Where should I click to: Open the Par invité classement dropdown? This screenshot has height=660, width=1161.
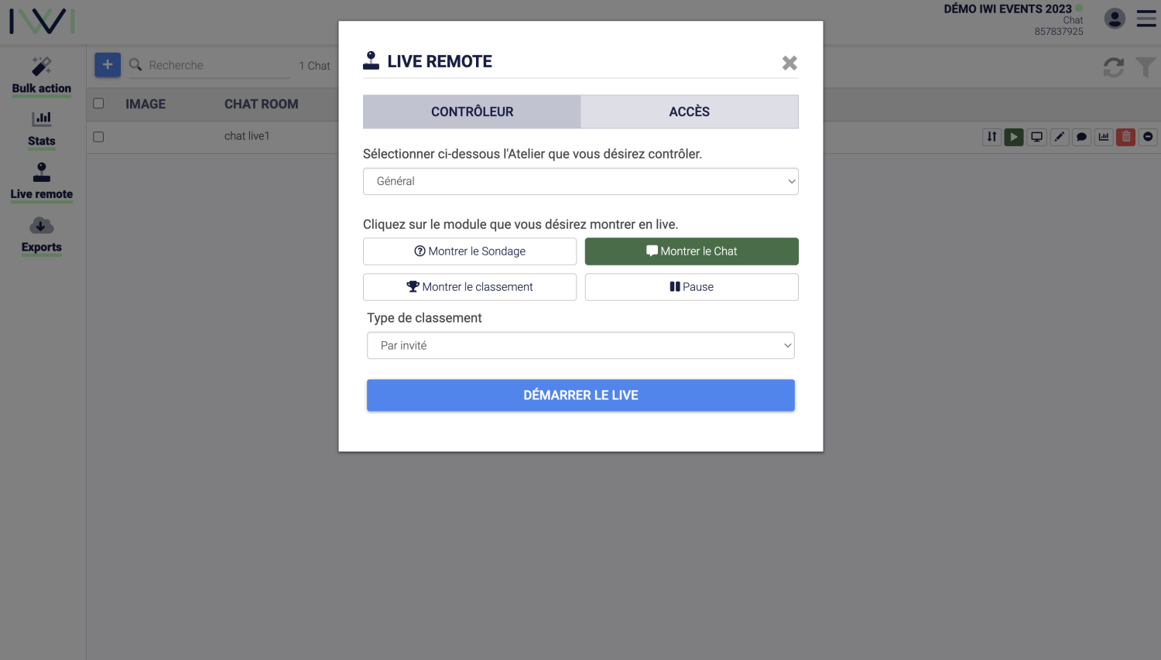point(580,346)
